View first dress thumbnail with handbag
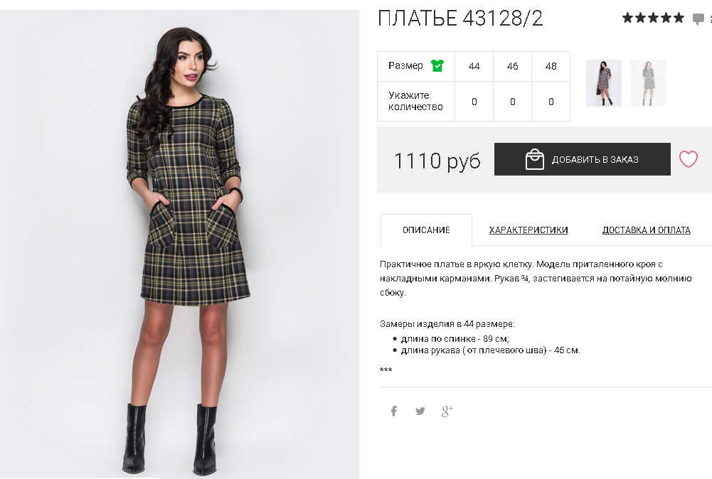This screenshot has width=712, height=479. coord(603,83)
